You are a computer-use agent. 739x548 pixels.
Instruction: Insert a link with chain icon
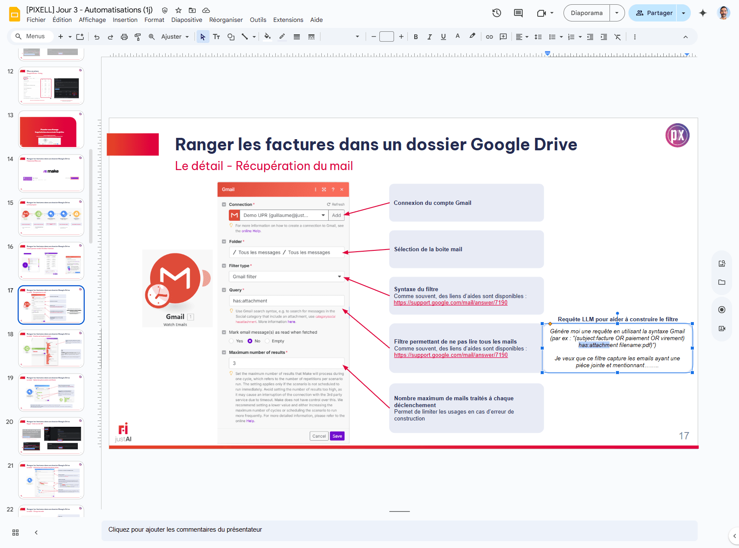click(490, 37)
